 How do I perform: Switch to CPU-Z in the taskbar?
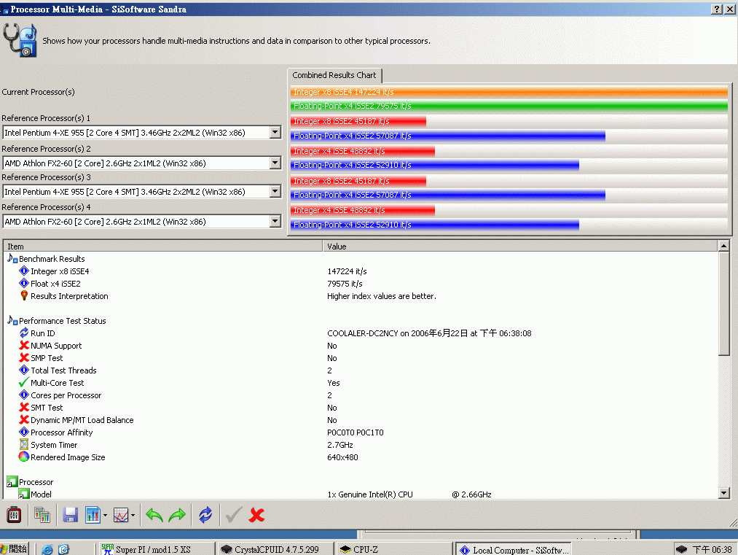click(x=393, y=549)
